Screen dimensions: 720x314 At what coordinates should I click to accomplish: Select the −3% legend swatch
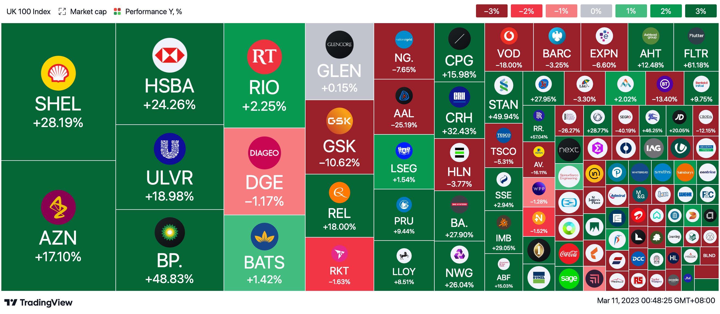point(491,11)
